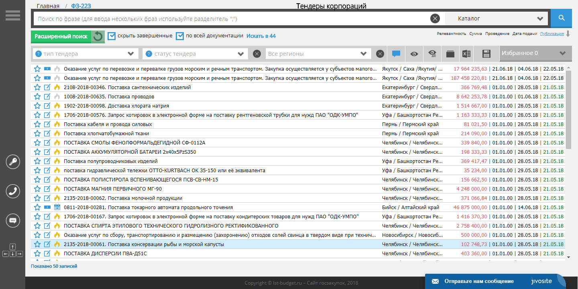Viewport: 578px width, 289px height.
Task: Sort by 'Сумма'
Action: (476, 34)
